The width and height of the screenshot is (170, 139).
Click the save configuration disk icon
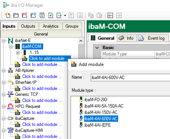click(x=42, y=15)
